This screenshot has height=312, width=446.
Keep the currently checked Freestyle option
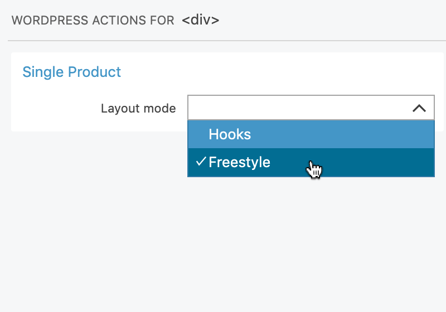click(x=311, y=162)
